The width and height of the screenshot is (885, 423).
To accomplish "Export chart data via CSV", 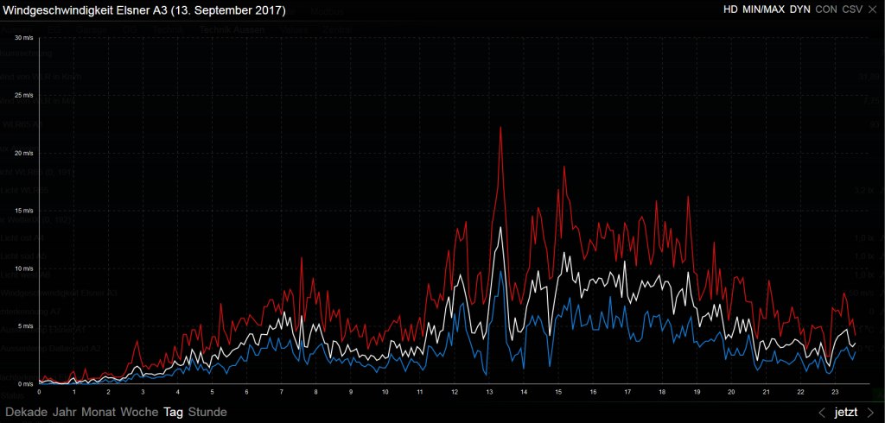I will coord(852,10).
